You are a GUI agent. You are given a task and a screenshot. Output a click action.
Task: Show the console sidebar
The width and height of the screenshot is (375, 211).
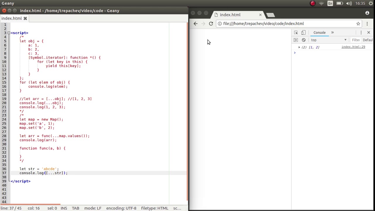click(296, 40)
